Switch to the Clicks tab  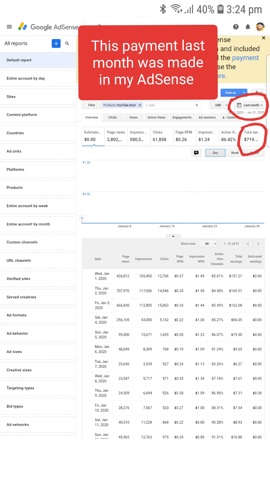click(x=112, y=117)
